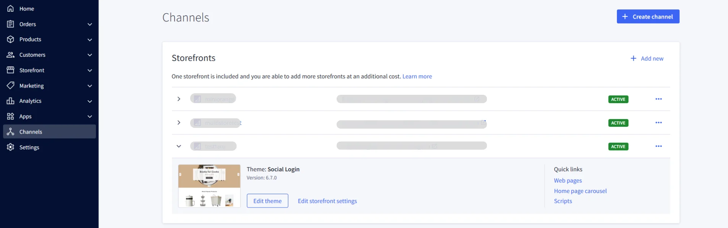Image resolution: width=728 pixels, height=228 pixels.
Task: Expand the Apps submenu chevron
Action: tap(90, 116)
